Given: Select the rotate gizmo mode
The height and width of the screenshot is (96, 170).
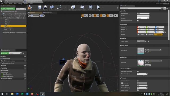Looking at the screenshot, I should coord(85,16).
